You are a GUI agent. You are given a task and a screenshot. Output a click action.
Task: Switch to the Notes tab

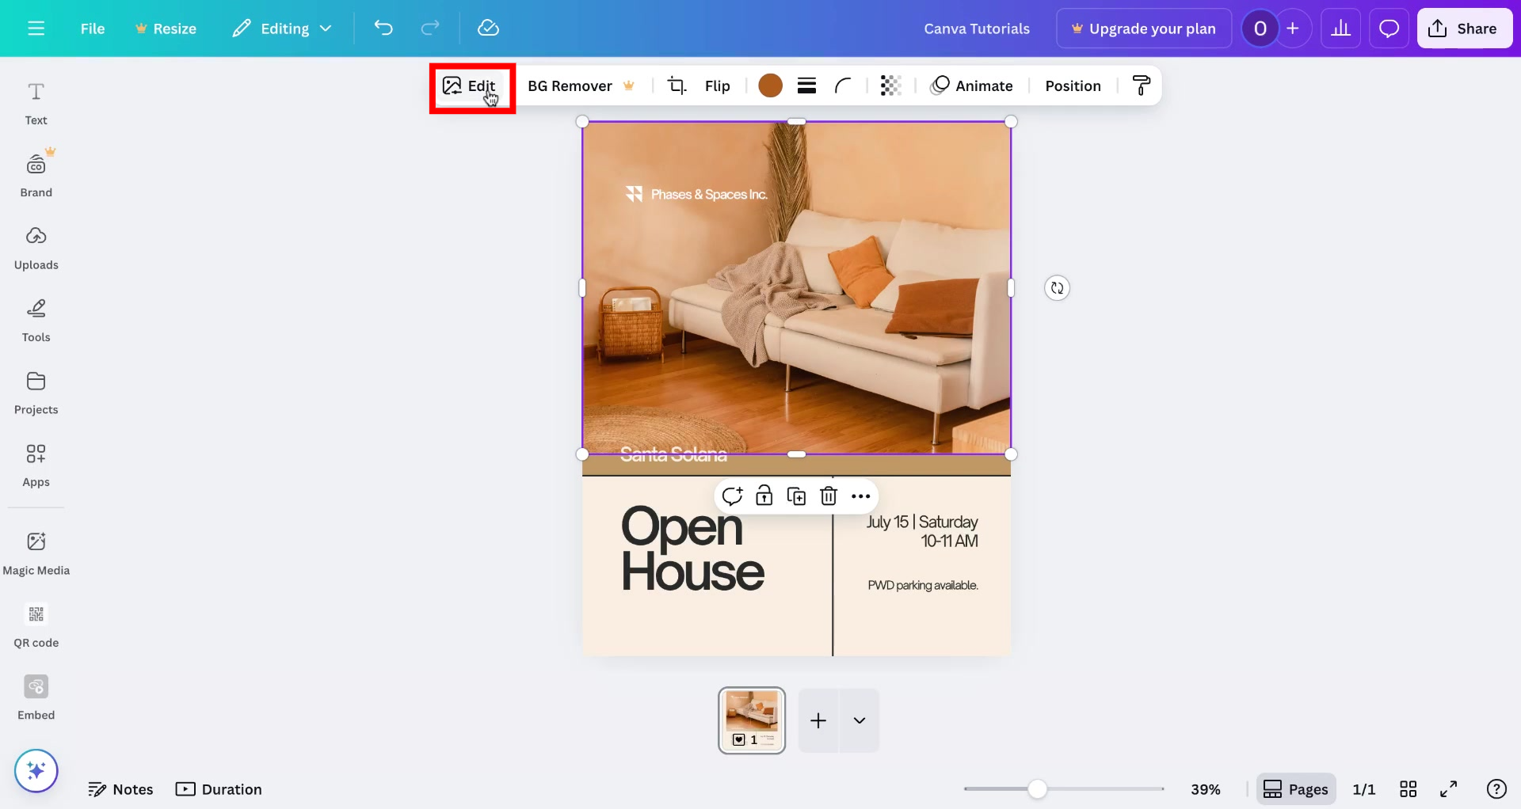click(x=120, y=788)
